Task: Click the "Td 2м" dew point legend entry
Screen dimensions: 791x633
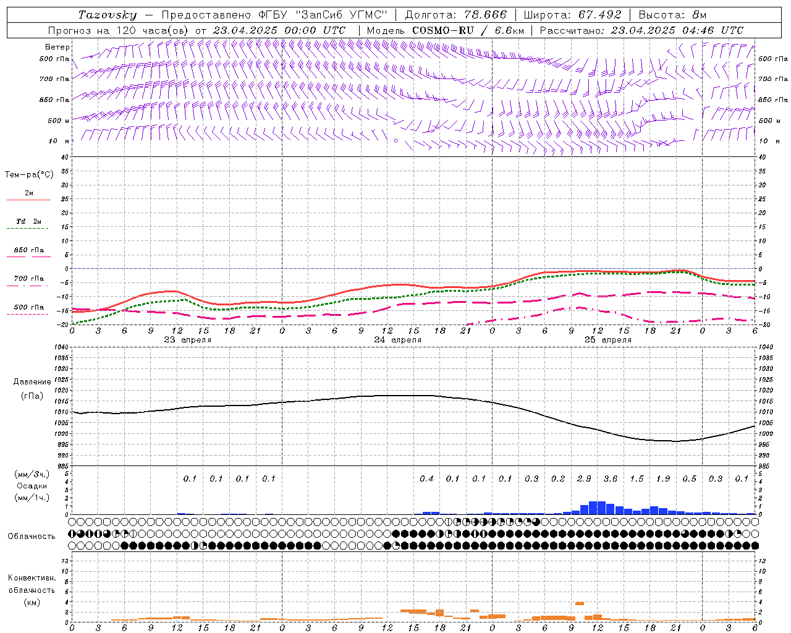Action: (x=29, y=221)
